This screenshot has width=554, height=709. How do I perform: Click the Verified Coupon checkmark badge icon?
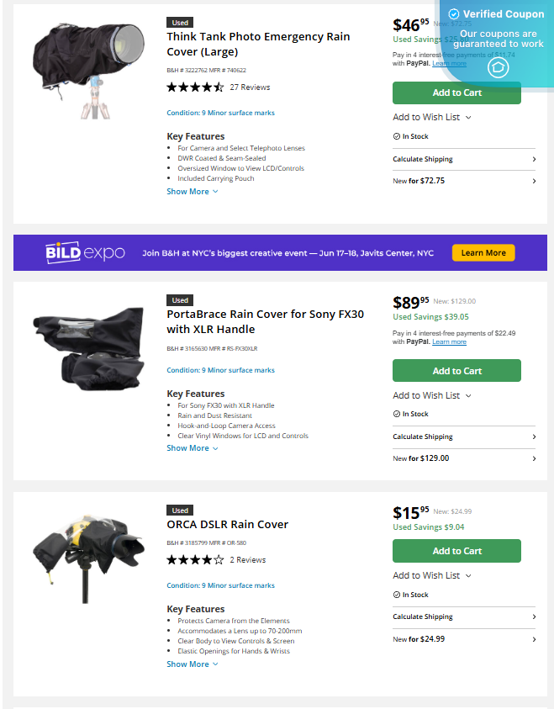point(453,14)
